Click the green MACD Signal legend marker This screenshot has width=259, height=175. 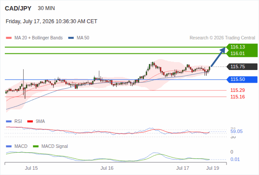pyautogui.click(x=36, y=147)
